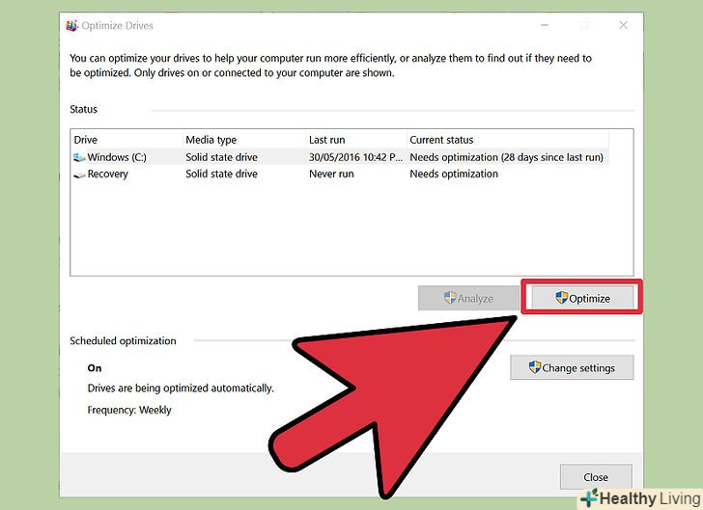Sort by the Drive column header

86,140
